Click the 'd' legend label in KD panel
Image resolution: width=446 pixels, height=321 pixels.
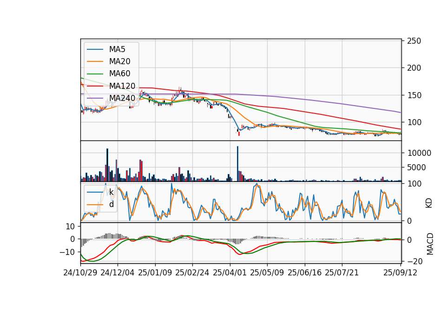coord(111,204)
